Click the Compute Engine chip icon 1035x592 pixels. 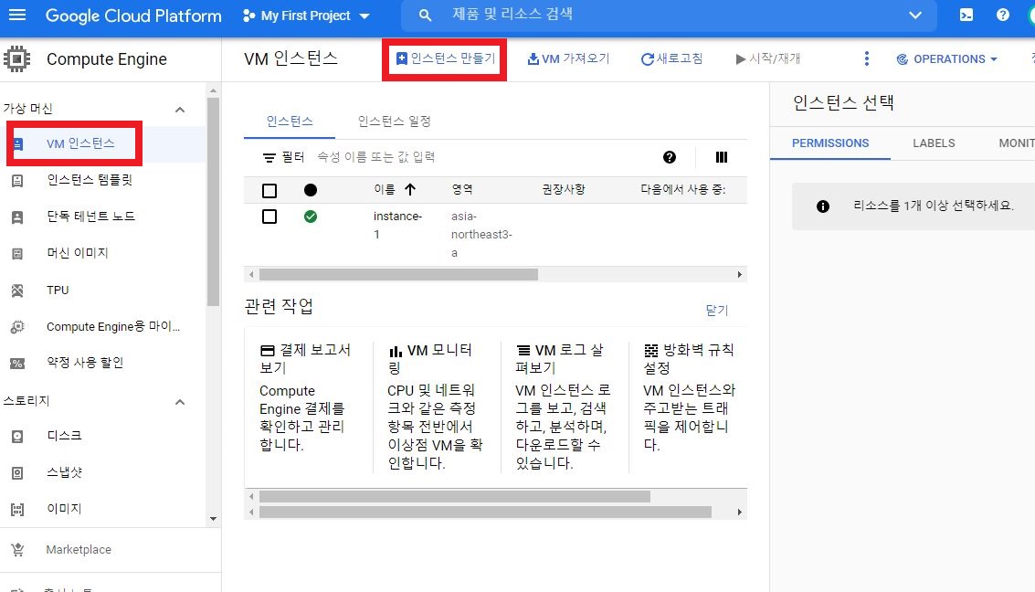point(16,58)
